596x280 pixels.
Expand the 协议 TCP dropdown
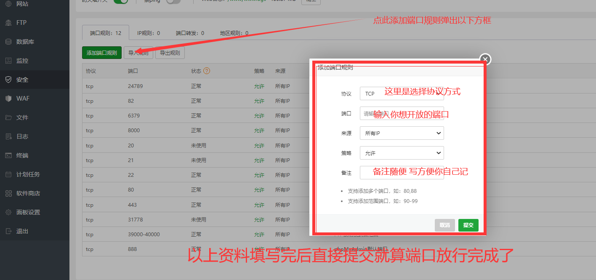pos(402,93)
